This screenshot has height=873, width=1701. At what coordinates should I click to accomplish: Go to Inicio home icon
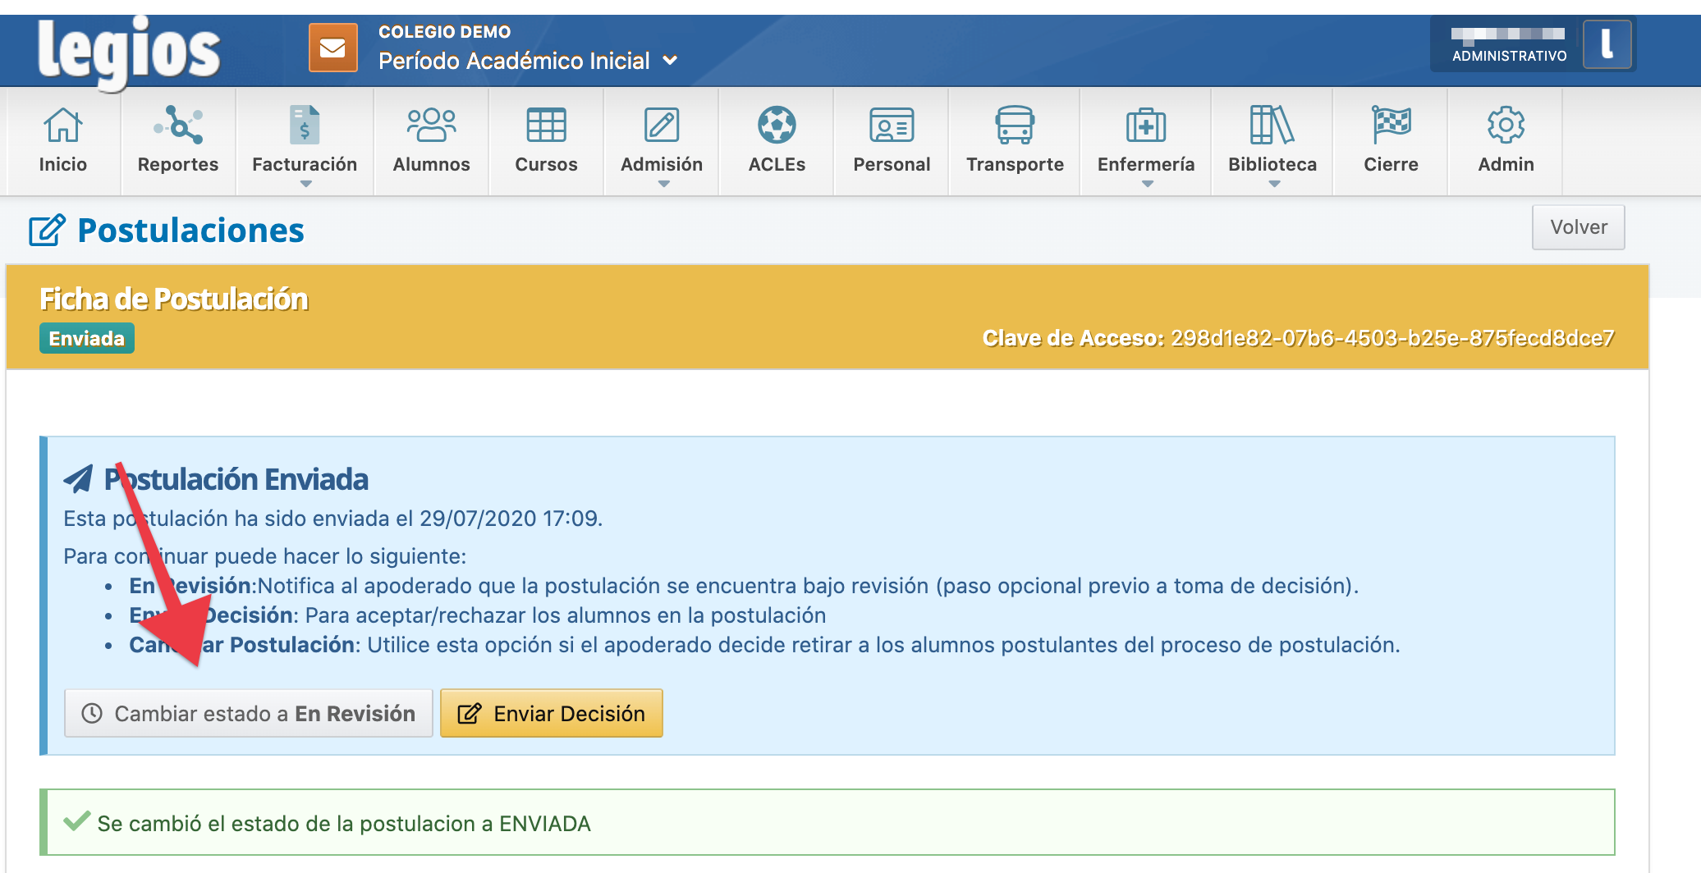(63, 126)
